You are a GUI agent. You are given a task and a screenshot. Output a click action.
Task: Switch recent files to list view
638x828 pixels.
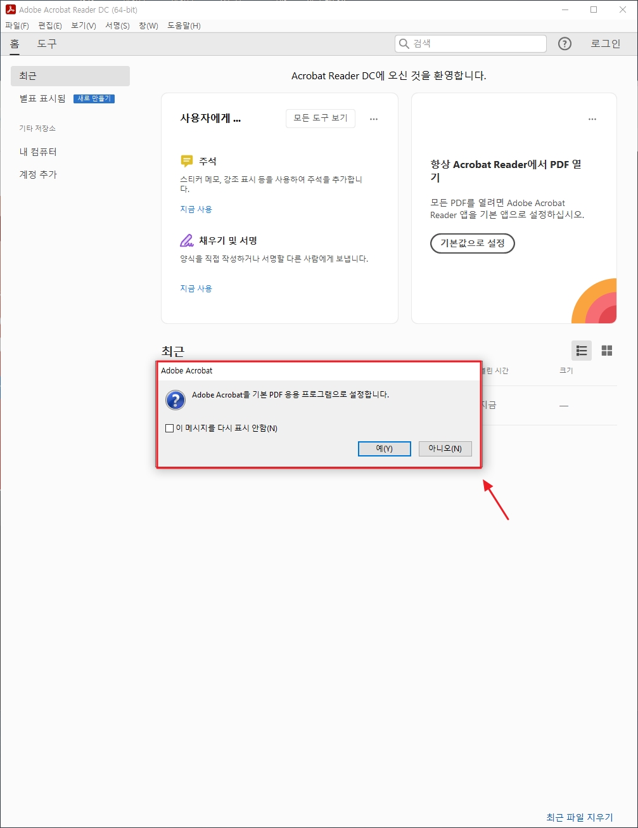coord(582,351)
